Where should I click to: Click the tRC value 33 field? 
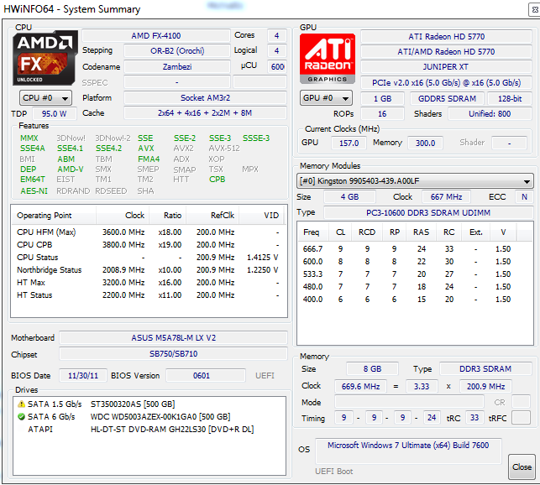pos(474,418)
